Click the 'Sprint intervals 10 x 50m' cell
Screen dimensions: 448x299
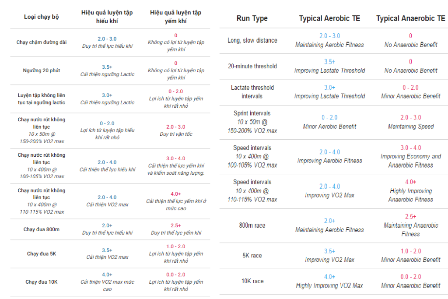click(x=252, y=122)
